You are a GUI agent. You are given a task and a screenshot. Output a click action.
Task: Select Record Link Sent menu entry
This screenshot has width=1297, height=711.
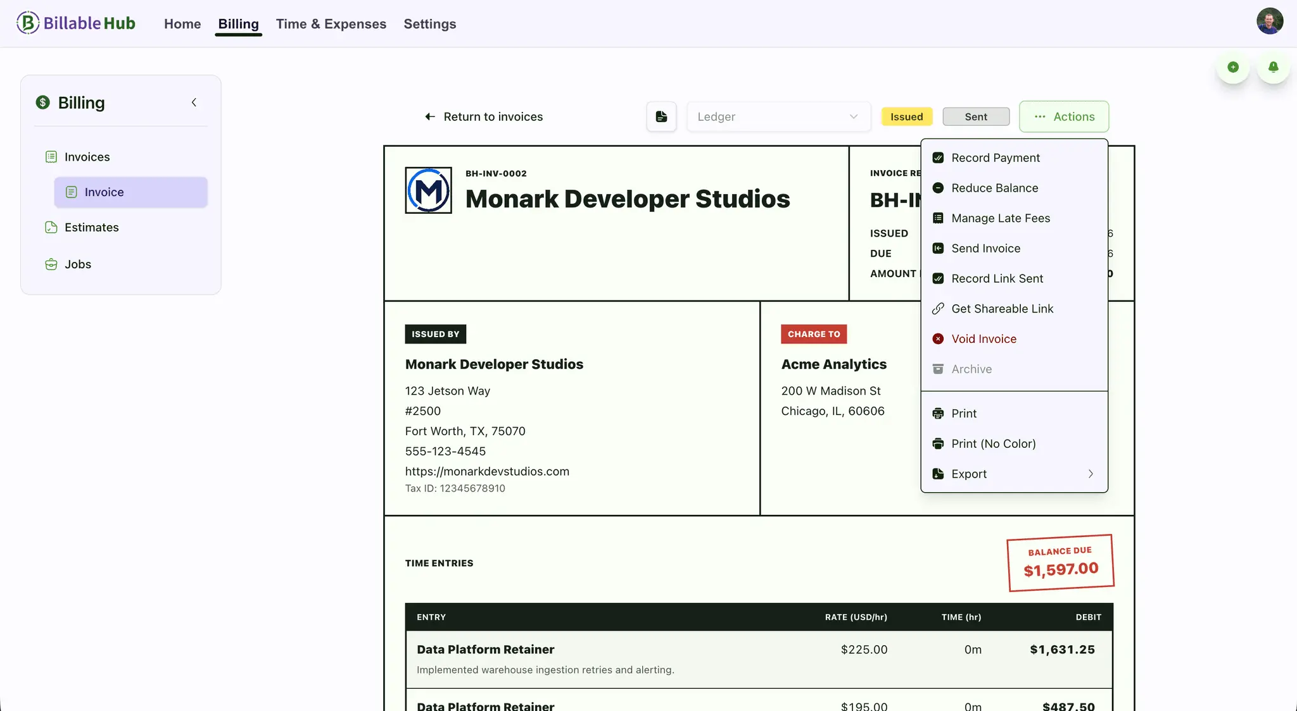pos(1014,279)
